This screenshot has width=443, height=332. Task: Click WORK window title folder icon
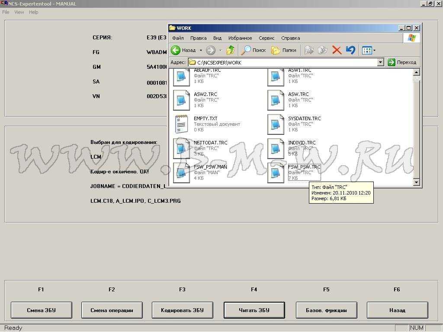point(172,28)
